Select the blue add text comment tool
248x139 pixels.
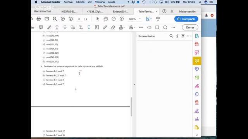pyautogui.click(x=89, y=27)
